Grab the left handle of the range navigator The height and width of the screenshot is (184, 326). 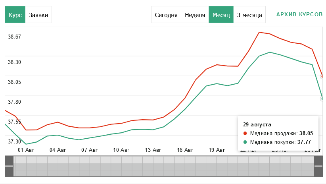tap(9, 166)
